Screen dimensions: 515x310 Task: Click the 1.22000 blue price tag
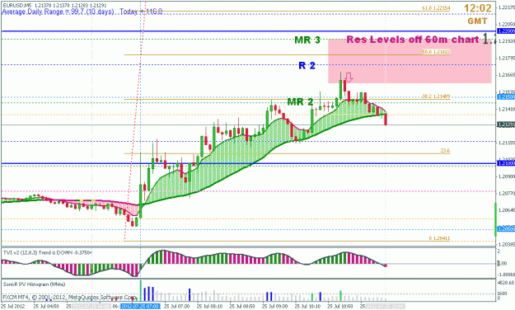click(506, 31)
